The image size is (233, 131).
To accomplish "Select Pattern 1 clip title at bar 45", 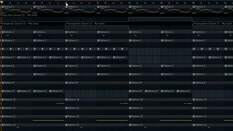I will pos(168,7).
